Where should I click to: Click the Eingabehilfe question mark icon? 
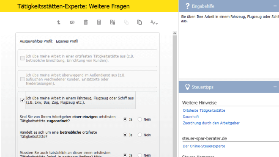[x=187, y=6]
